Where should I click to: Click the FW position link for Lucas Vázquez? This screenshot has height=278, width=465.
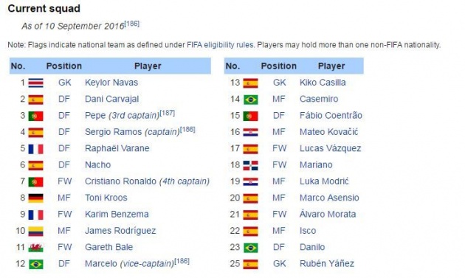[x=279, y=148]
